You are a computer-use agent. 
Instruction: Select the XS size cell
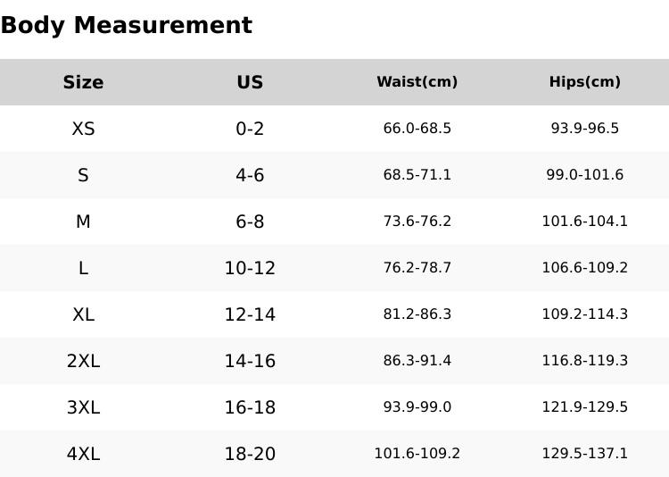point(83,129)
